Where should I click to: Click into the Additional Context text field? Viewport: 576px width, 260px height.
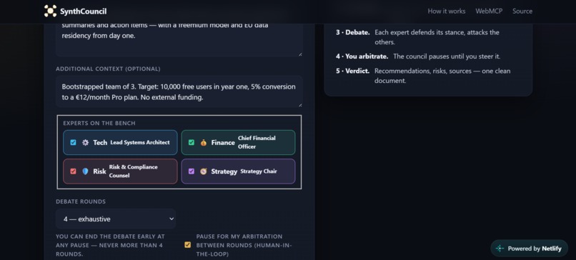click(179, 92)
